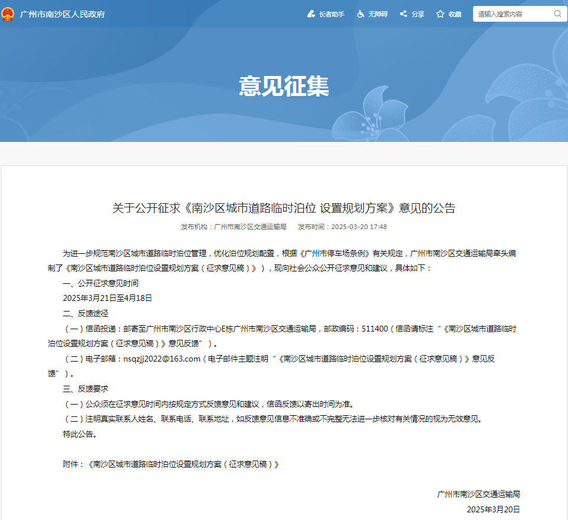The width and height of the screenshot is (568, 520).
Task: Click the national emblem logo in header
Action: [8, 14]
